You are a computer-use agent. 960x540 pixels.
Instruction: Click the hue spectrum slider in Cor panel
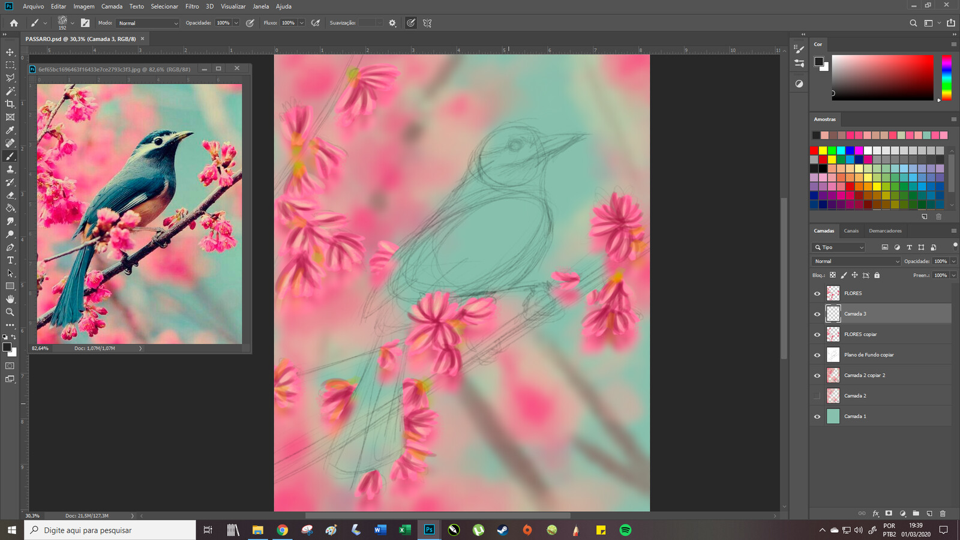coord(946,77)
